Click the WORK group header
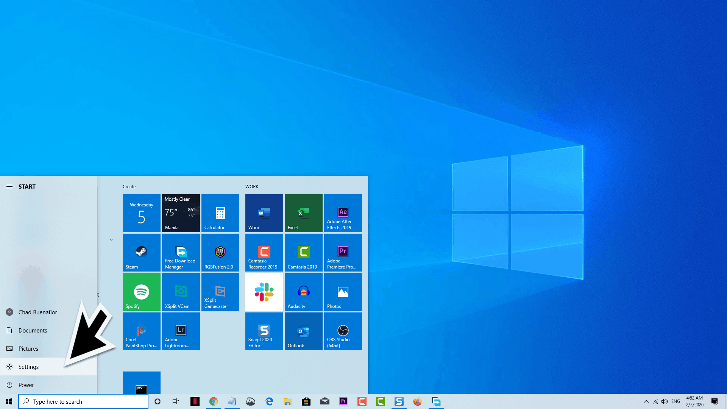Viewport: 727px width, 409px height. coord(252,187)
